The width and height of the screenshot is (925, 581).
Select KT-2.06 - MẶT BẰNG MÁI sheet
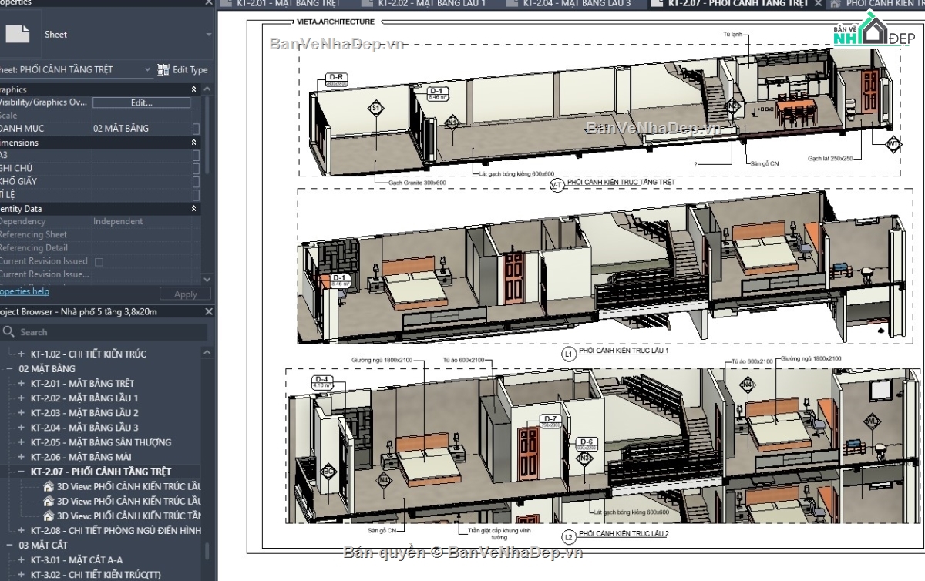[x=82, y=457]
